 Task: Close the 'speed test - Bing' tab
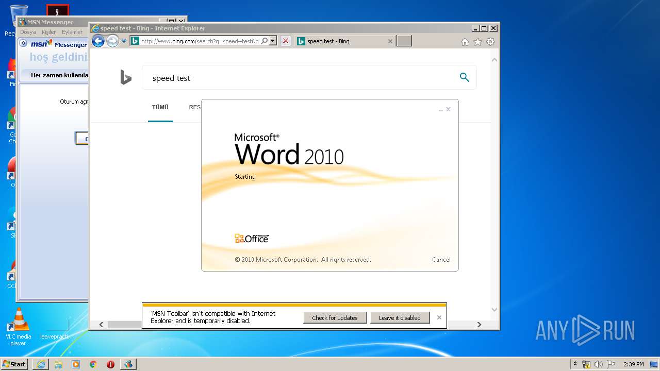click(390, 41)
